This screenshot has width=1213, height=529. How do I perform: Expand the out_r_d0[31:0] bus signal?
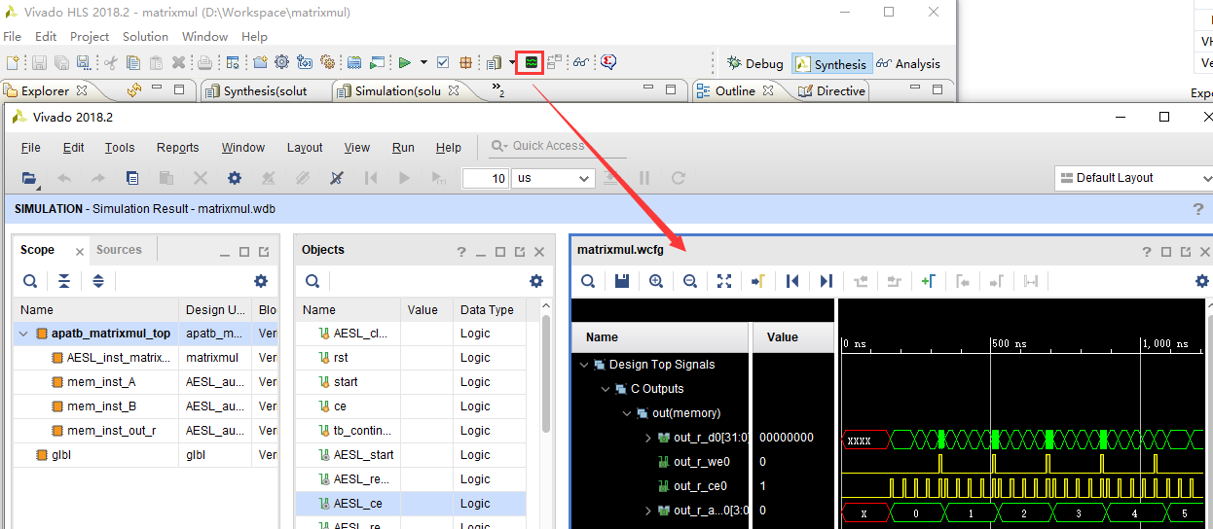pyautogui.click(x=649, y=438)
